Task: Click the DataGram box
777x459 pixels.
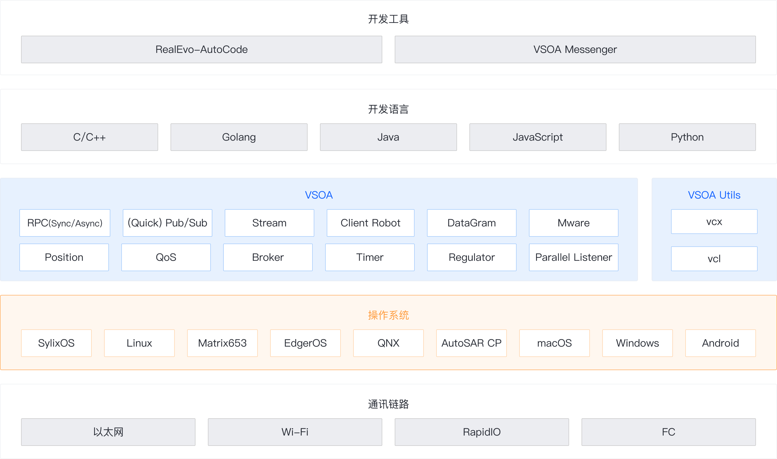Action: click(x=472, y=223)
